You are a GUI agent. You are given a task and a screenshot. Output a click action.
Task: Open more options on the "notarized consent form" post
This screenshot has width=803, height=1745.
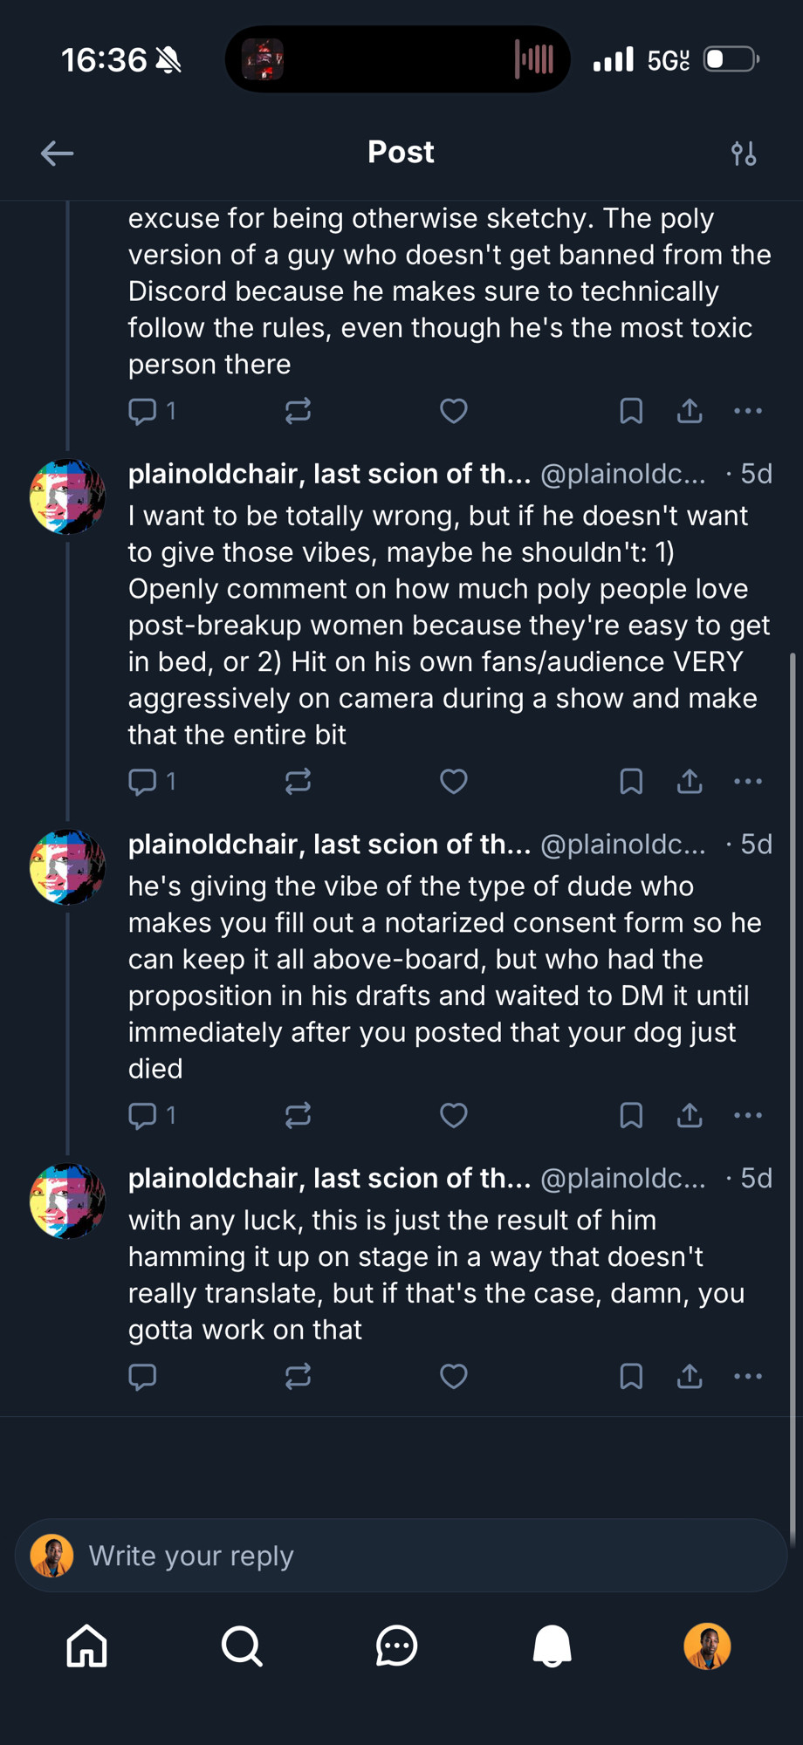748,1115
